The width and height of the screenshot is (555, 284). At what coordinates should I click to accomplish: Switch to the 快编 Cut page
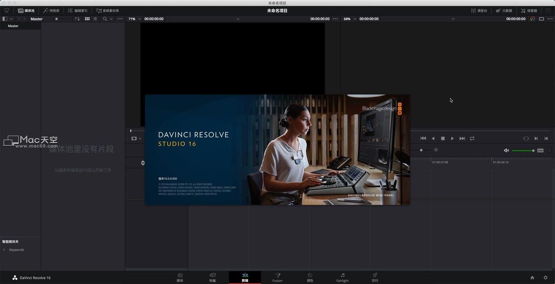point(213,277)
